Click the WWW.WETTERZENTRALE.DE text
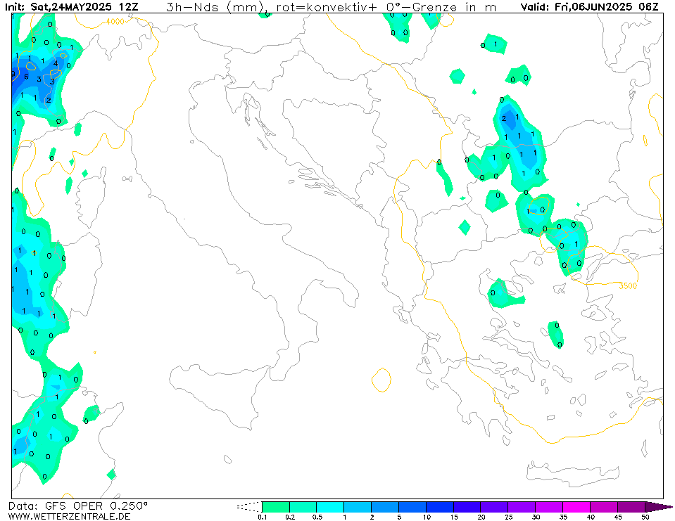 point(69,516)
